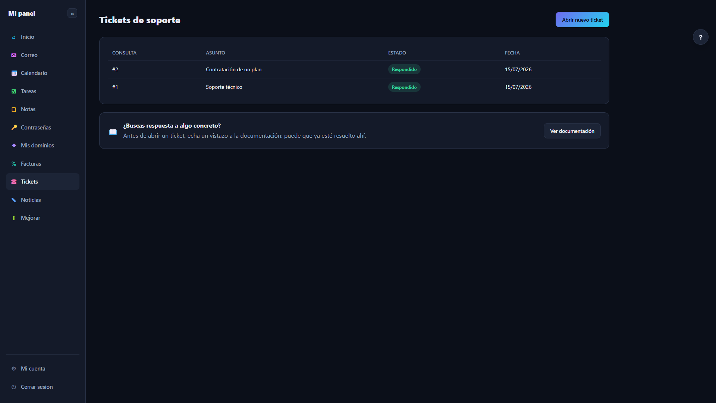Click the Notas notepad icon
Screen dimensions: 716x403
pyautogui.click(x=14, y=109)
